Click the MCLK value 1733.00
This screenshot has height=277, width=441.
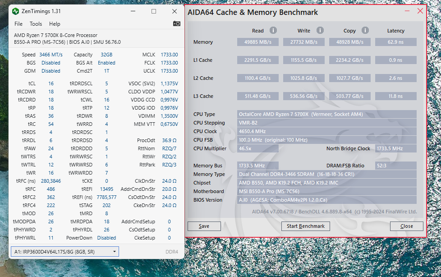point(169,55)
